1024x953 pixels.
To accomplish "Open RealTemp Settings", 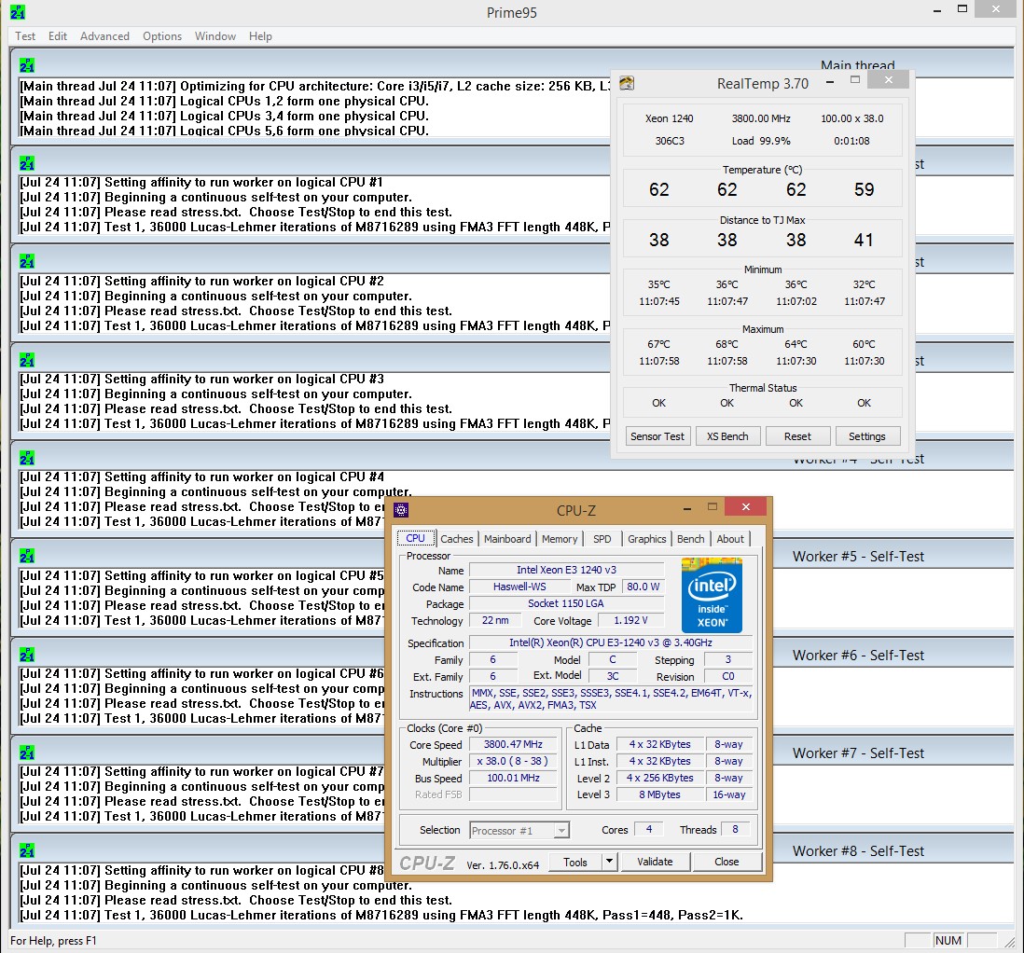I will click(867, 436).
